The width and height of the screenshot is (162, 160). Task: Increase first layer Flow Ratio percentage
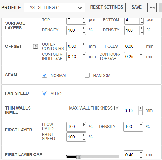(84, 125)
